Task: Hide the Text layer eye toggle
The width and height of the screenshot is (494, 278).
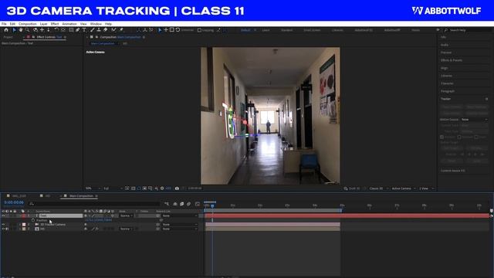Action: (3, 216)
